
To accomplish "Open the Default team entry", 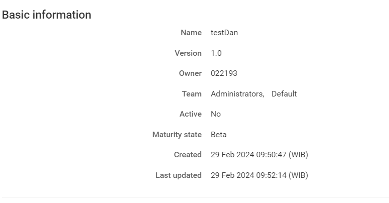I will coord(284,94).
